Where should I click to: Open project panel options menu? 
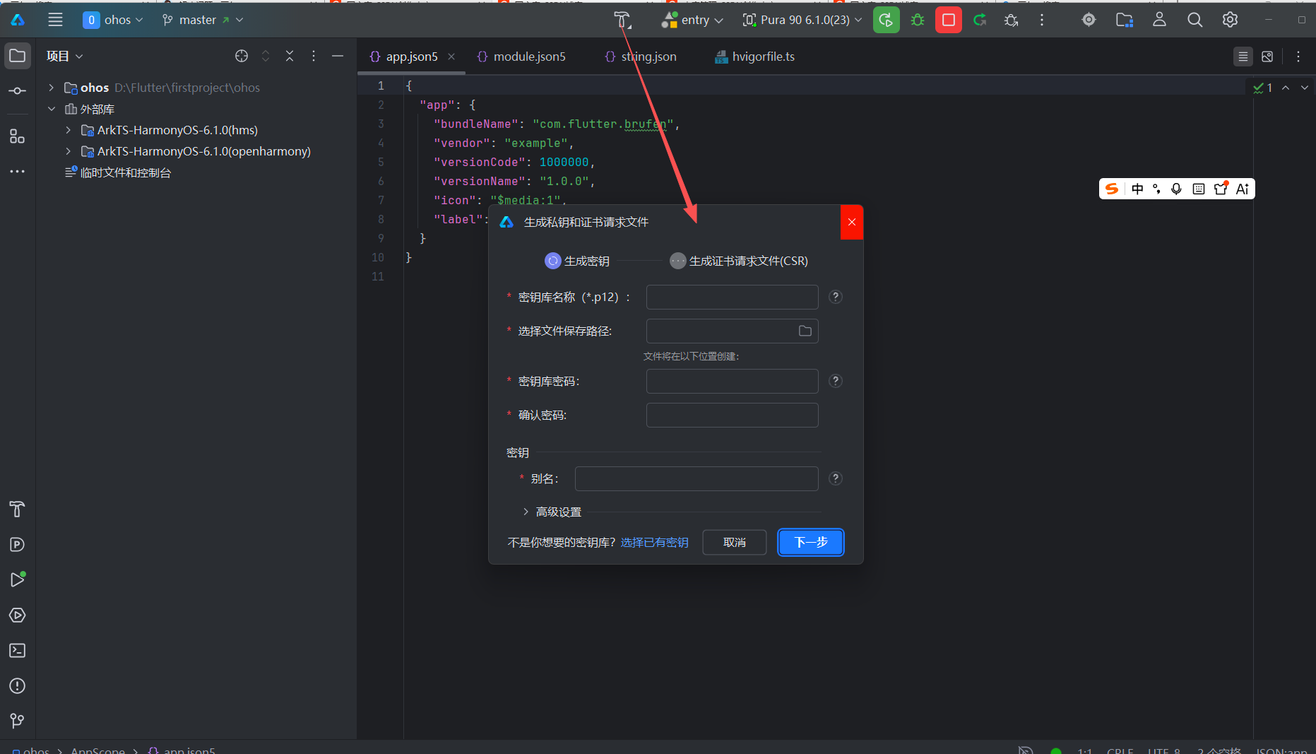[314, 56]
